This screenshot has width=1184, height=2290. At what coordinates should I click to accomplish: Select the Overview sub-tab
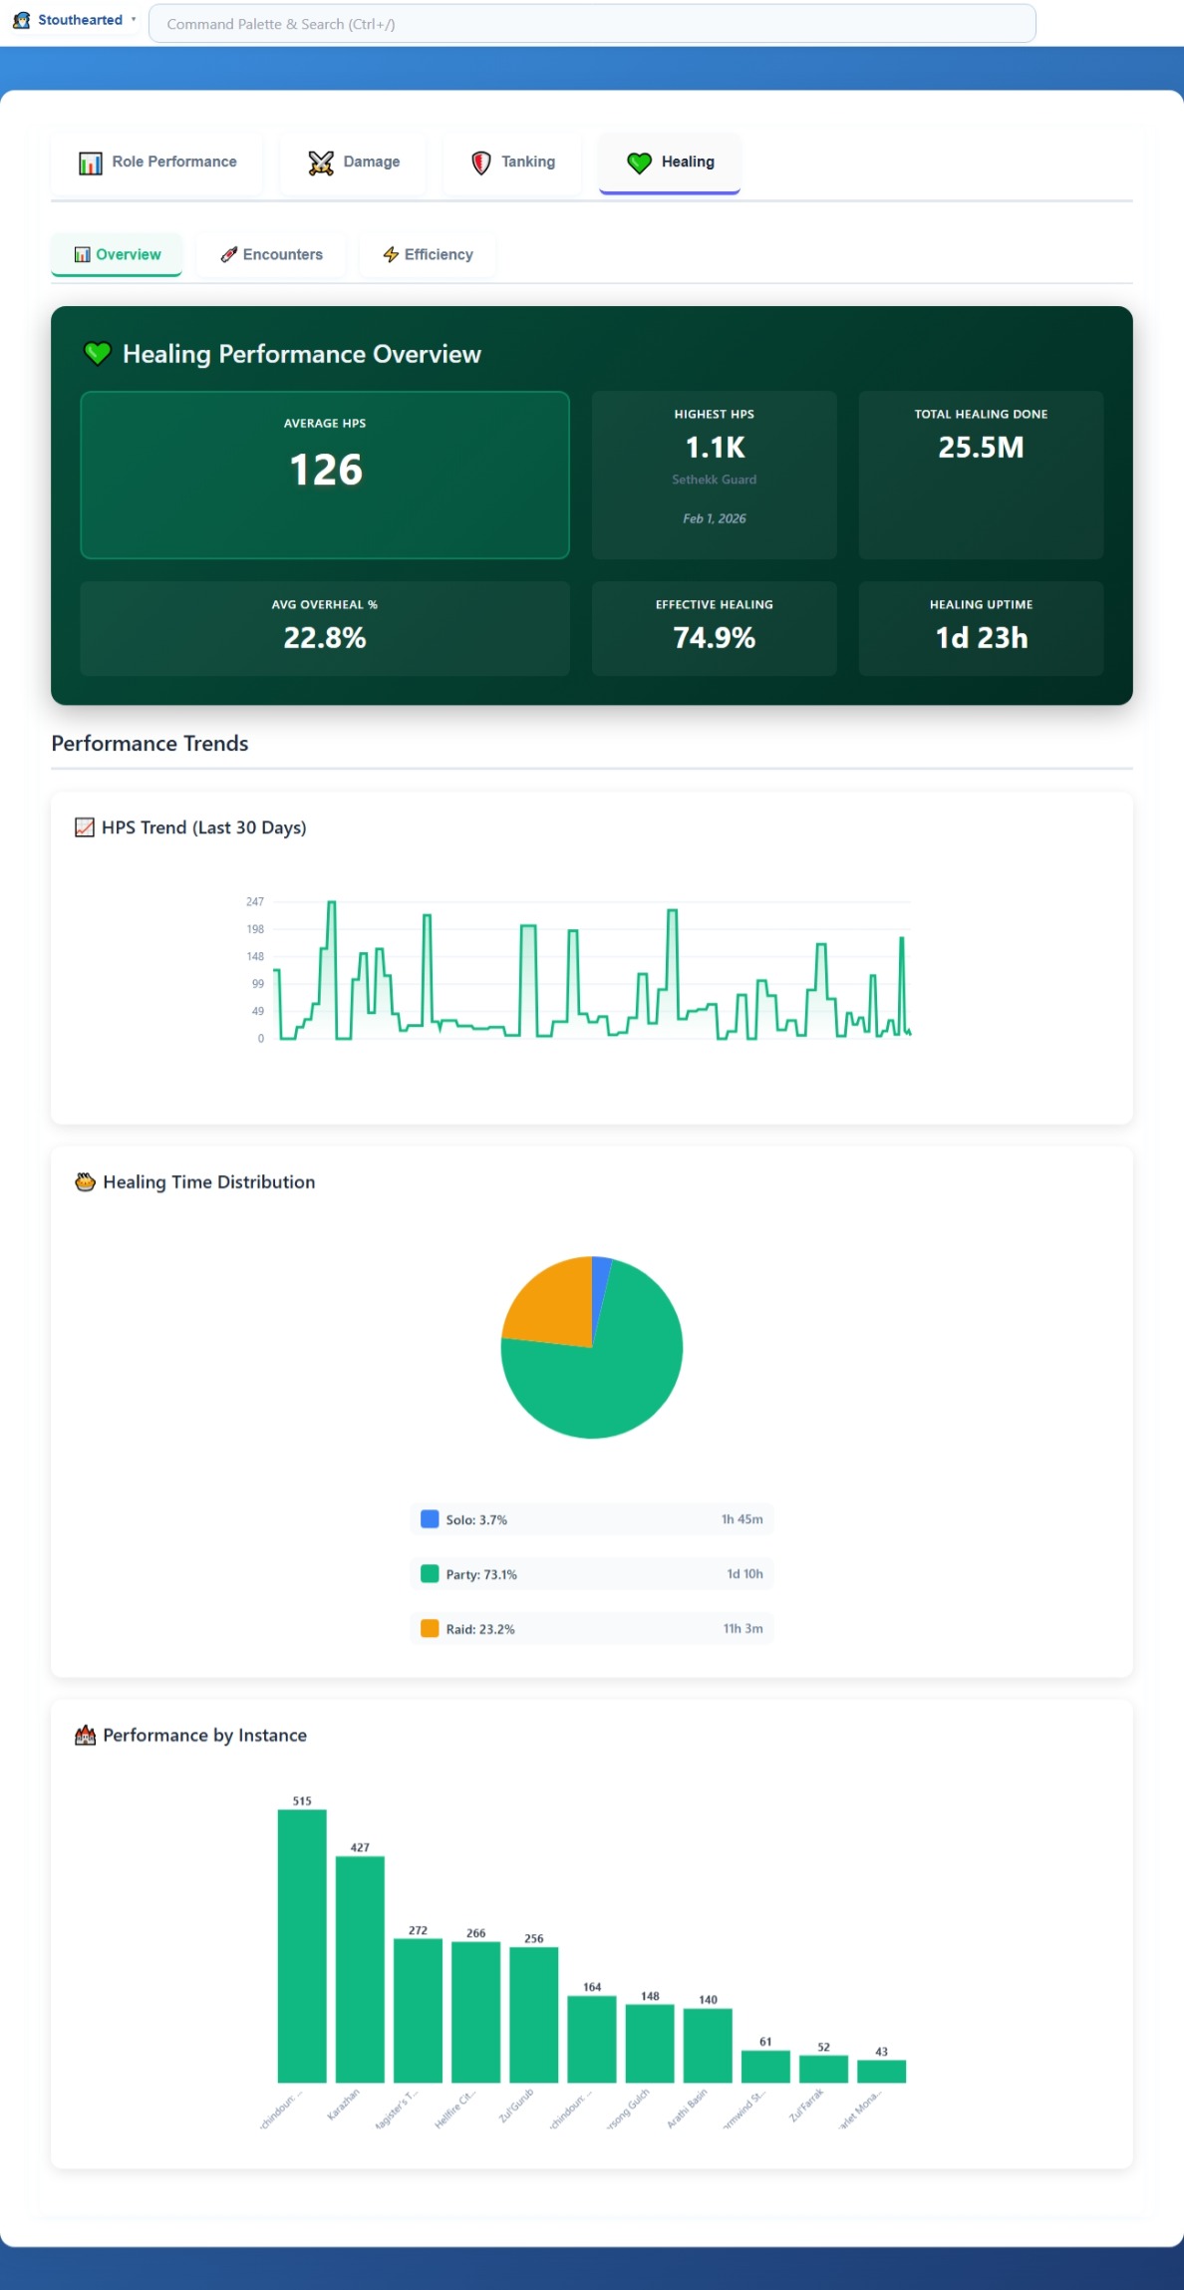[x=117, y=255]
